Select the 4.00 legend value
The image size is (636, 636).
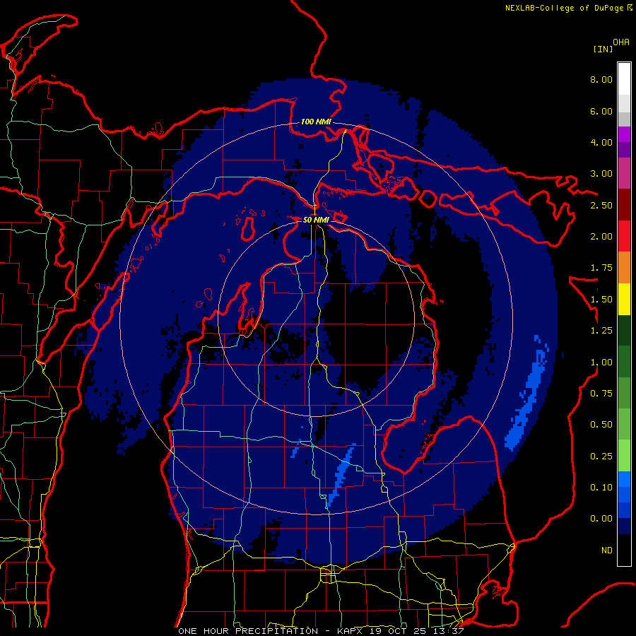(x=601, y=142)
